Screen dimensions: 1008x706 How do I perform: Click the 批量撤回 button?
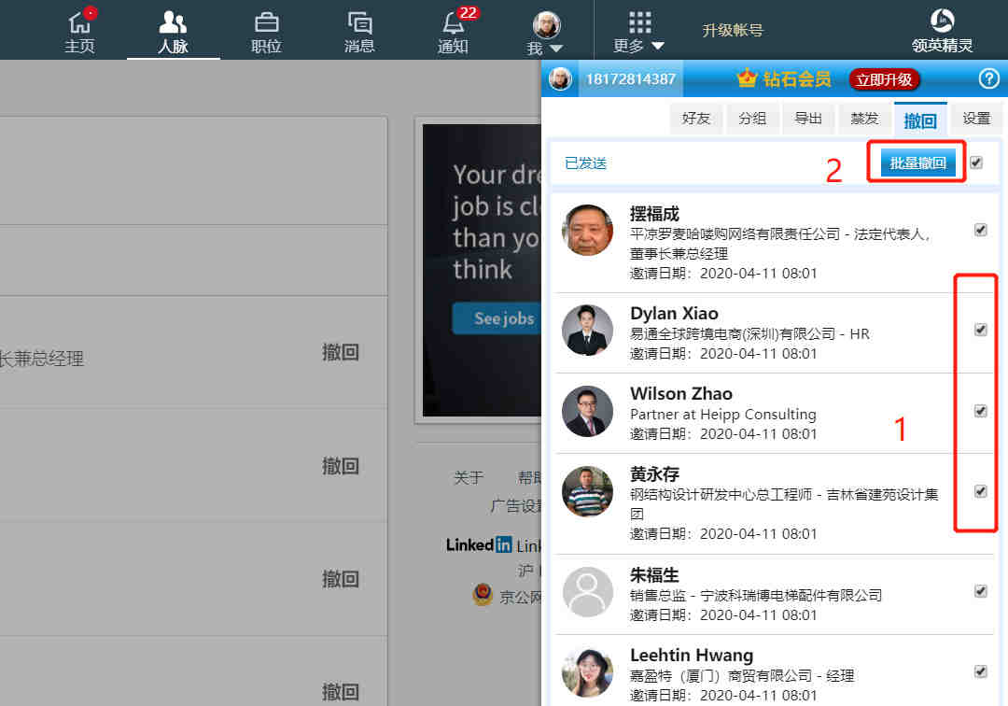point(917,163)
